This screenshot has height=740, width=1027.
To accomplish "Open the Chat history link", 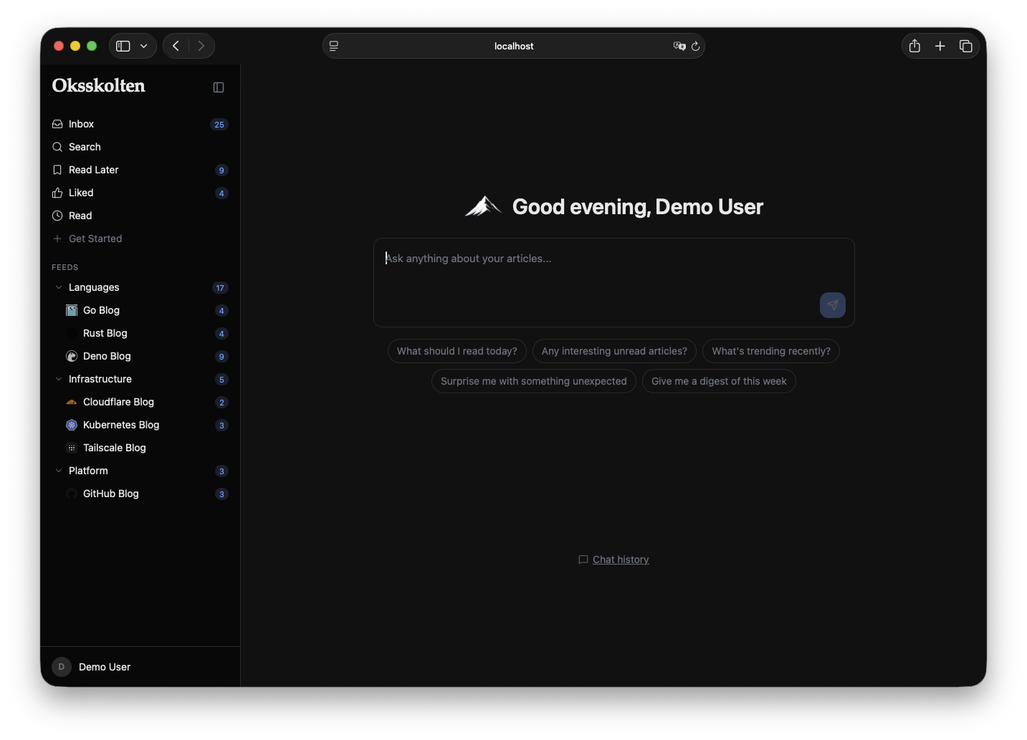I will pos(621,559).
